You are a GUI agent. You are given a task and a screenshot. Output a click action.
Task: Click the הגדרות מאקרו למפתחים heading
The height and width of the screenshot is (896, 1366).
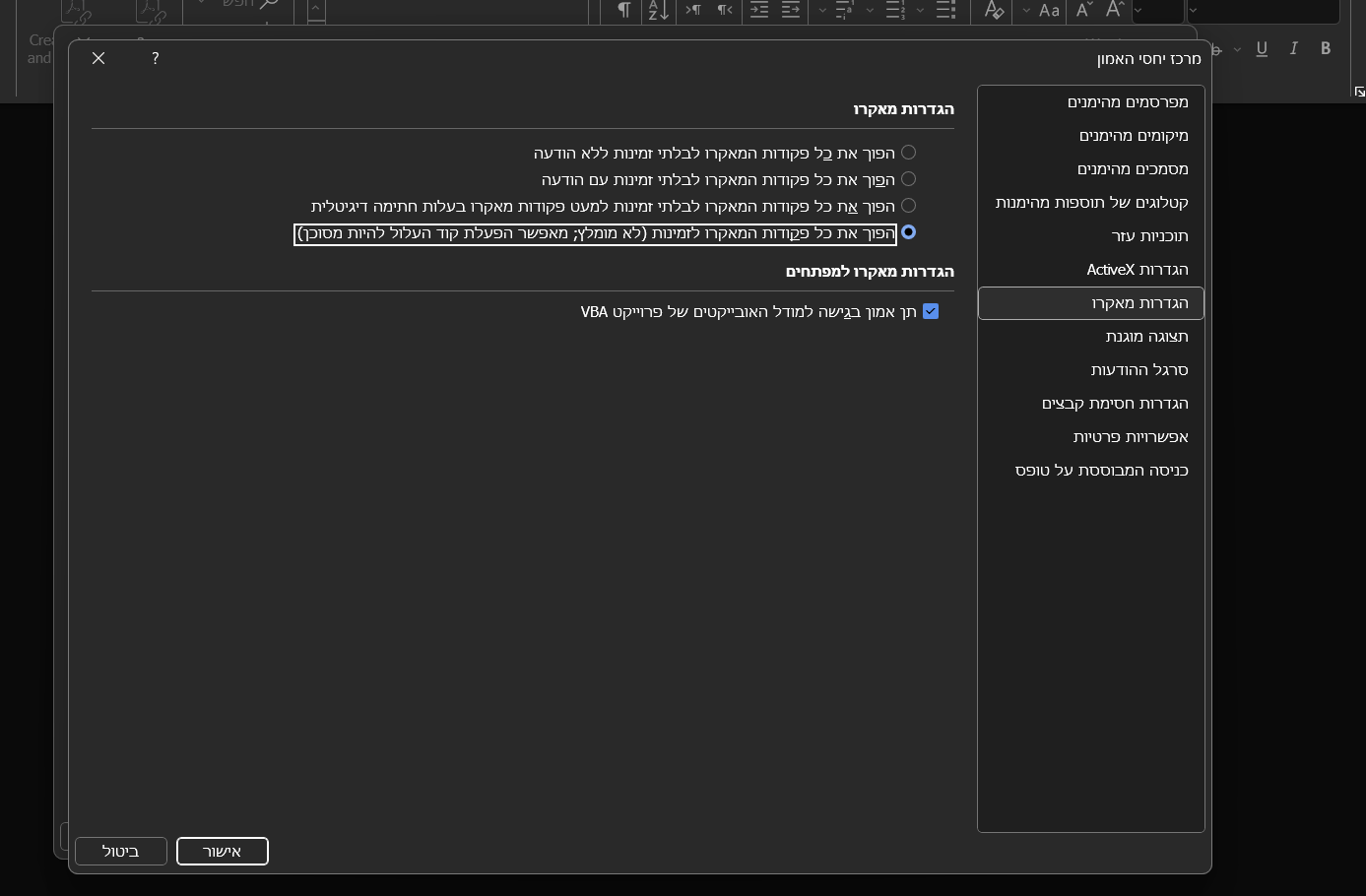870,272
